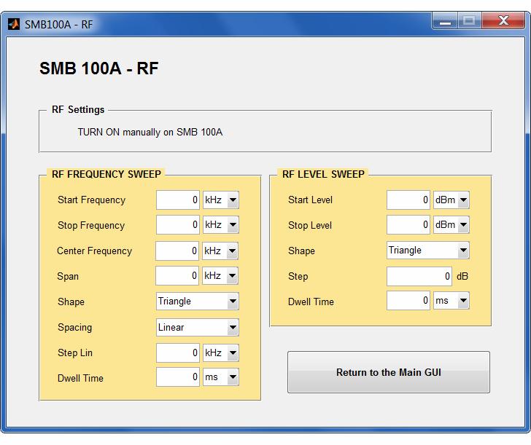Image resolution: width=531 pixels, height=445 pixels.
Task: Click the 'Step Lin' label
Action: [x=75, y=353]
